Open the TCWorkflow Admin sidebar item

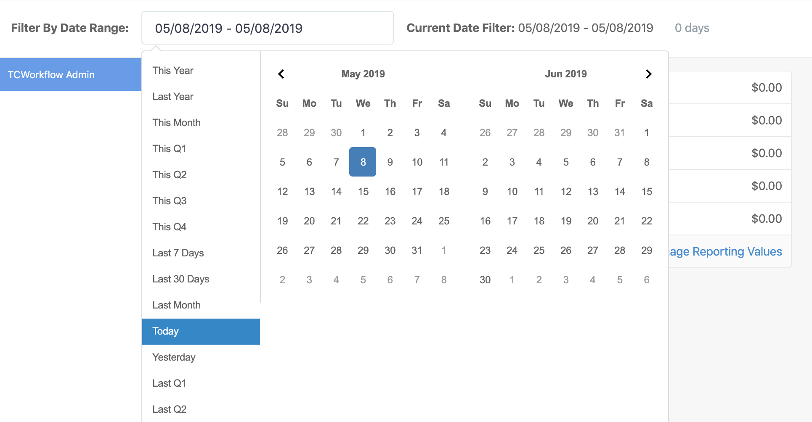point(71,74)
